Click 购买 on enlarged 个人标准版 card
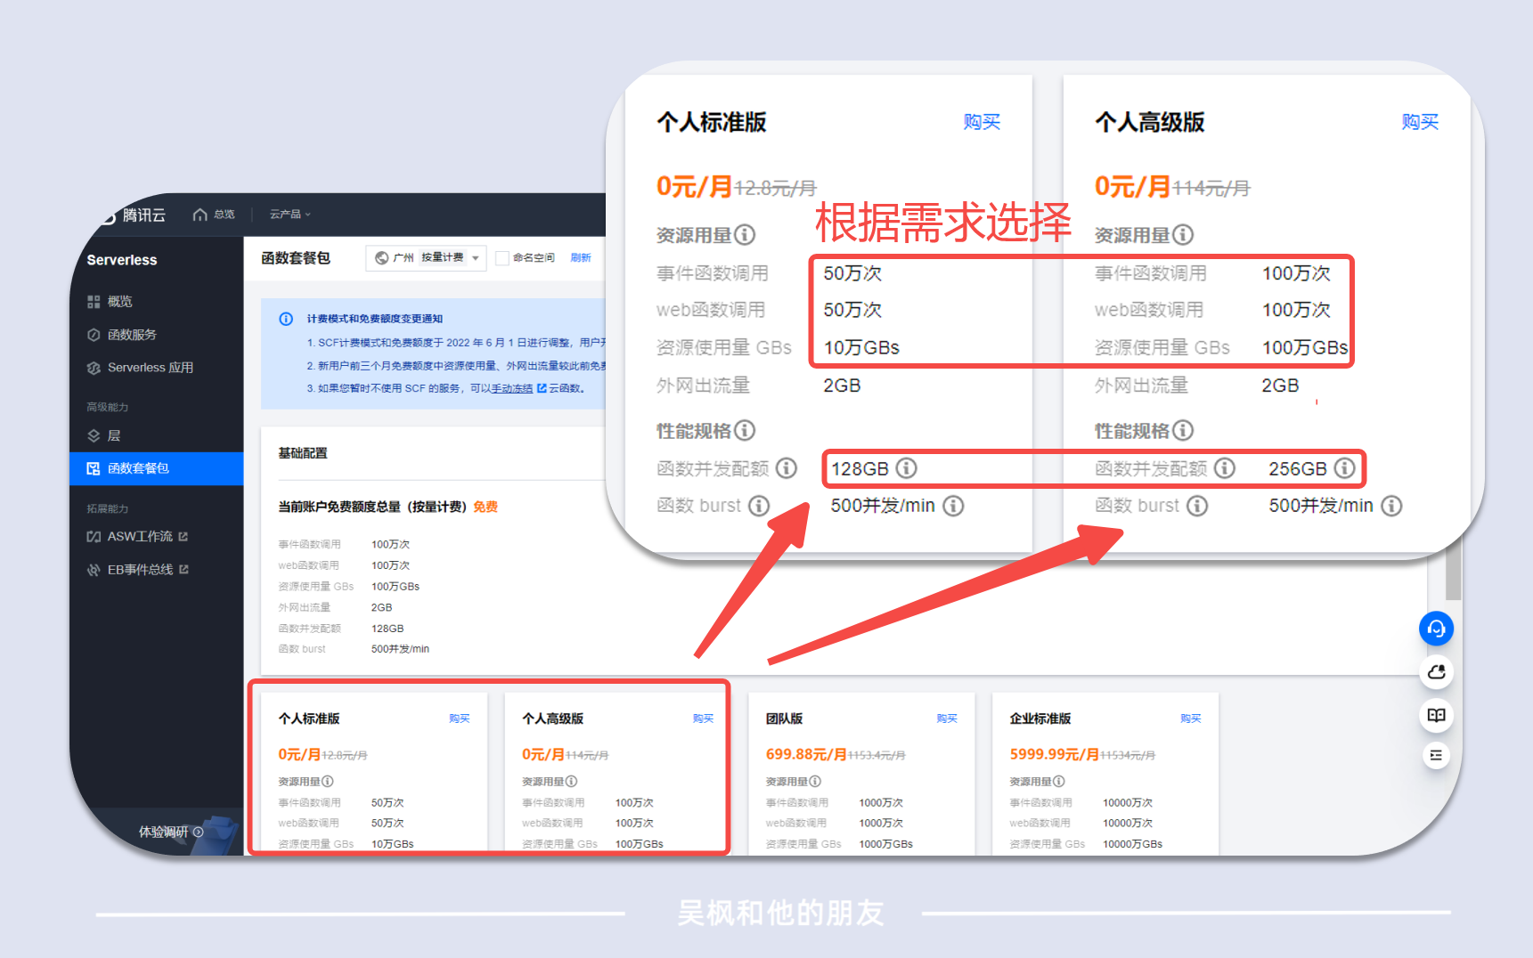The image size is (1533, 958). [x=983, y=122]
